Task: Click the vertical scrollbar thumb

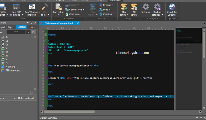Action: point(204,45)
